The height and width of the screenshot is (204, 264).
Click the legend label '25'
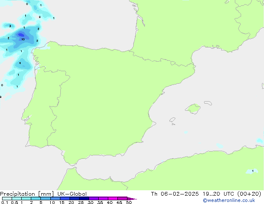[81, 202]
